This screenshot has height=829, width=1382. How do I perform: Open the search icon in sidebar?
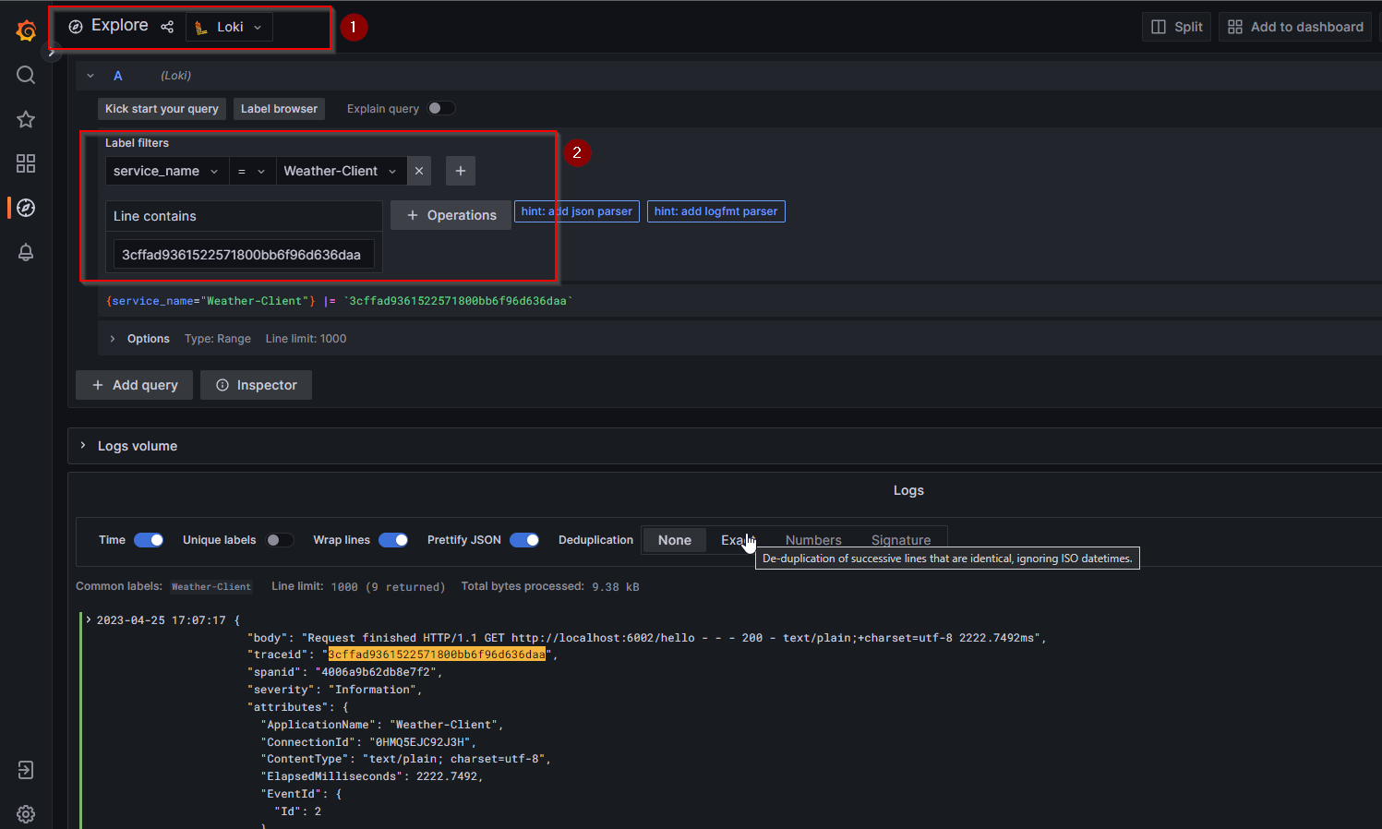click(x=26, y=75)
